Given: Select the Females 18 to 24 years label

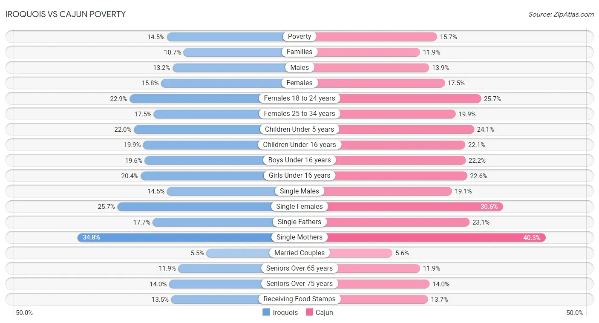Looking at the screenshot, I should (x=299, y=98).
